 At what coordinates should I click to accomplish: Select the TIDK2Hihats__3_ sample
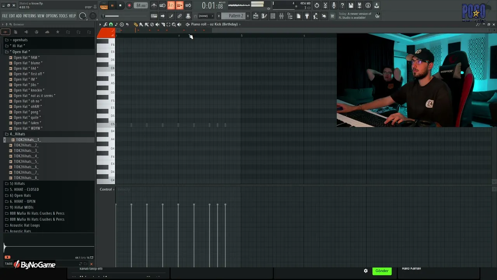pos(26,150)
